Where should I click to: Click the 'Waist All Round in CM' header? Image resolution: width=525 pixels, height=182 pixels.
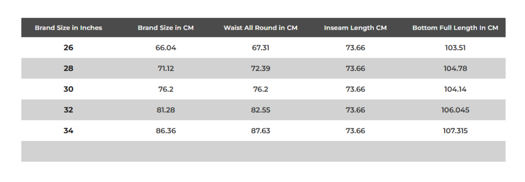260,28
